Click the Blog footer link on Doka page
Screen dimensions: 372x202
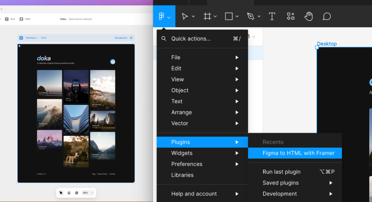[x=94, y=174]
